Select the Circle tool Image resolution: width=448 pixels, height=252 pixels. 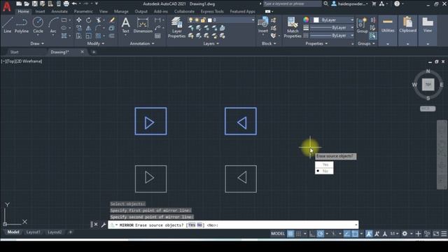click(38, 25)
